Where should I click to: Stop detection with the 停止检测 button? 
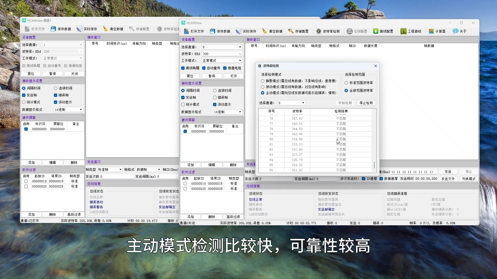click(x=366, y=103)
